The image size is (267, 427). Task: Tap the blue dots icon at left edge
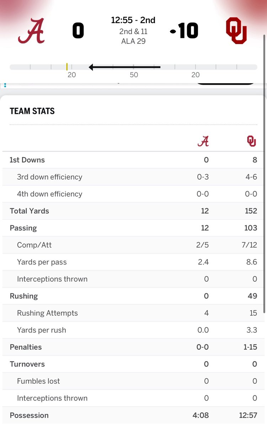5,85
